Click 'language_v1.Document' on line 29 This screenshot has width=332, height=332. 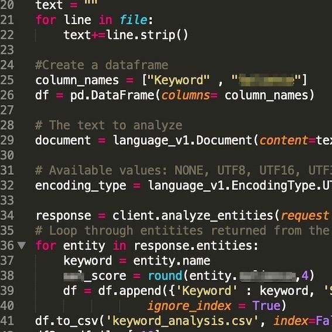183,141
